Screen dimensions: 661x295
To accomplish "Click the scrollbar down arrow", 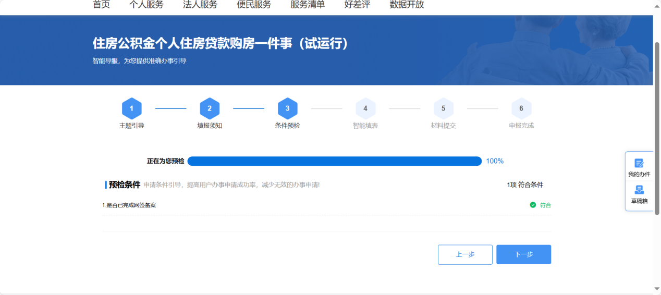I will point(657,289).
